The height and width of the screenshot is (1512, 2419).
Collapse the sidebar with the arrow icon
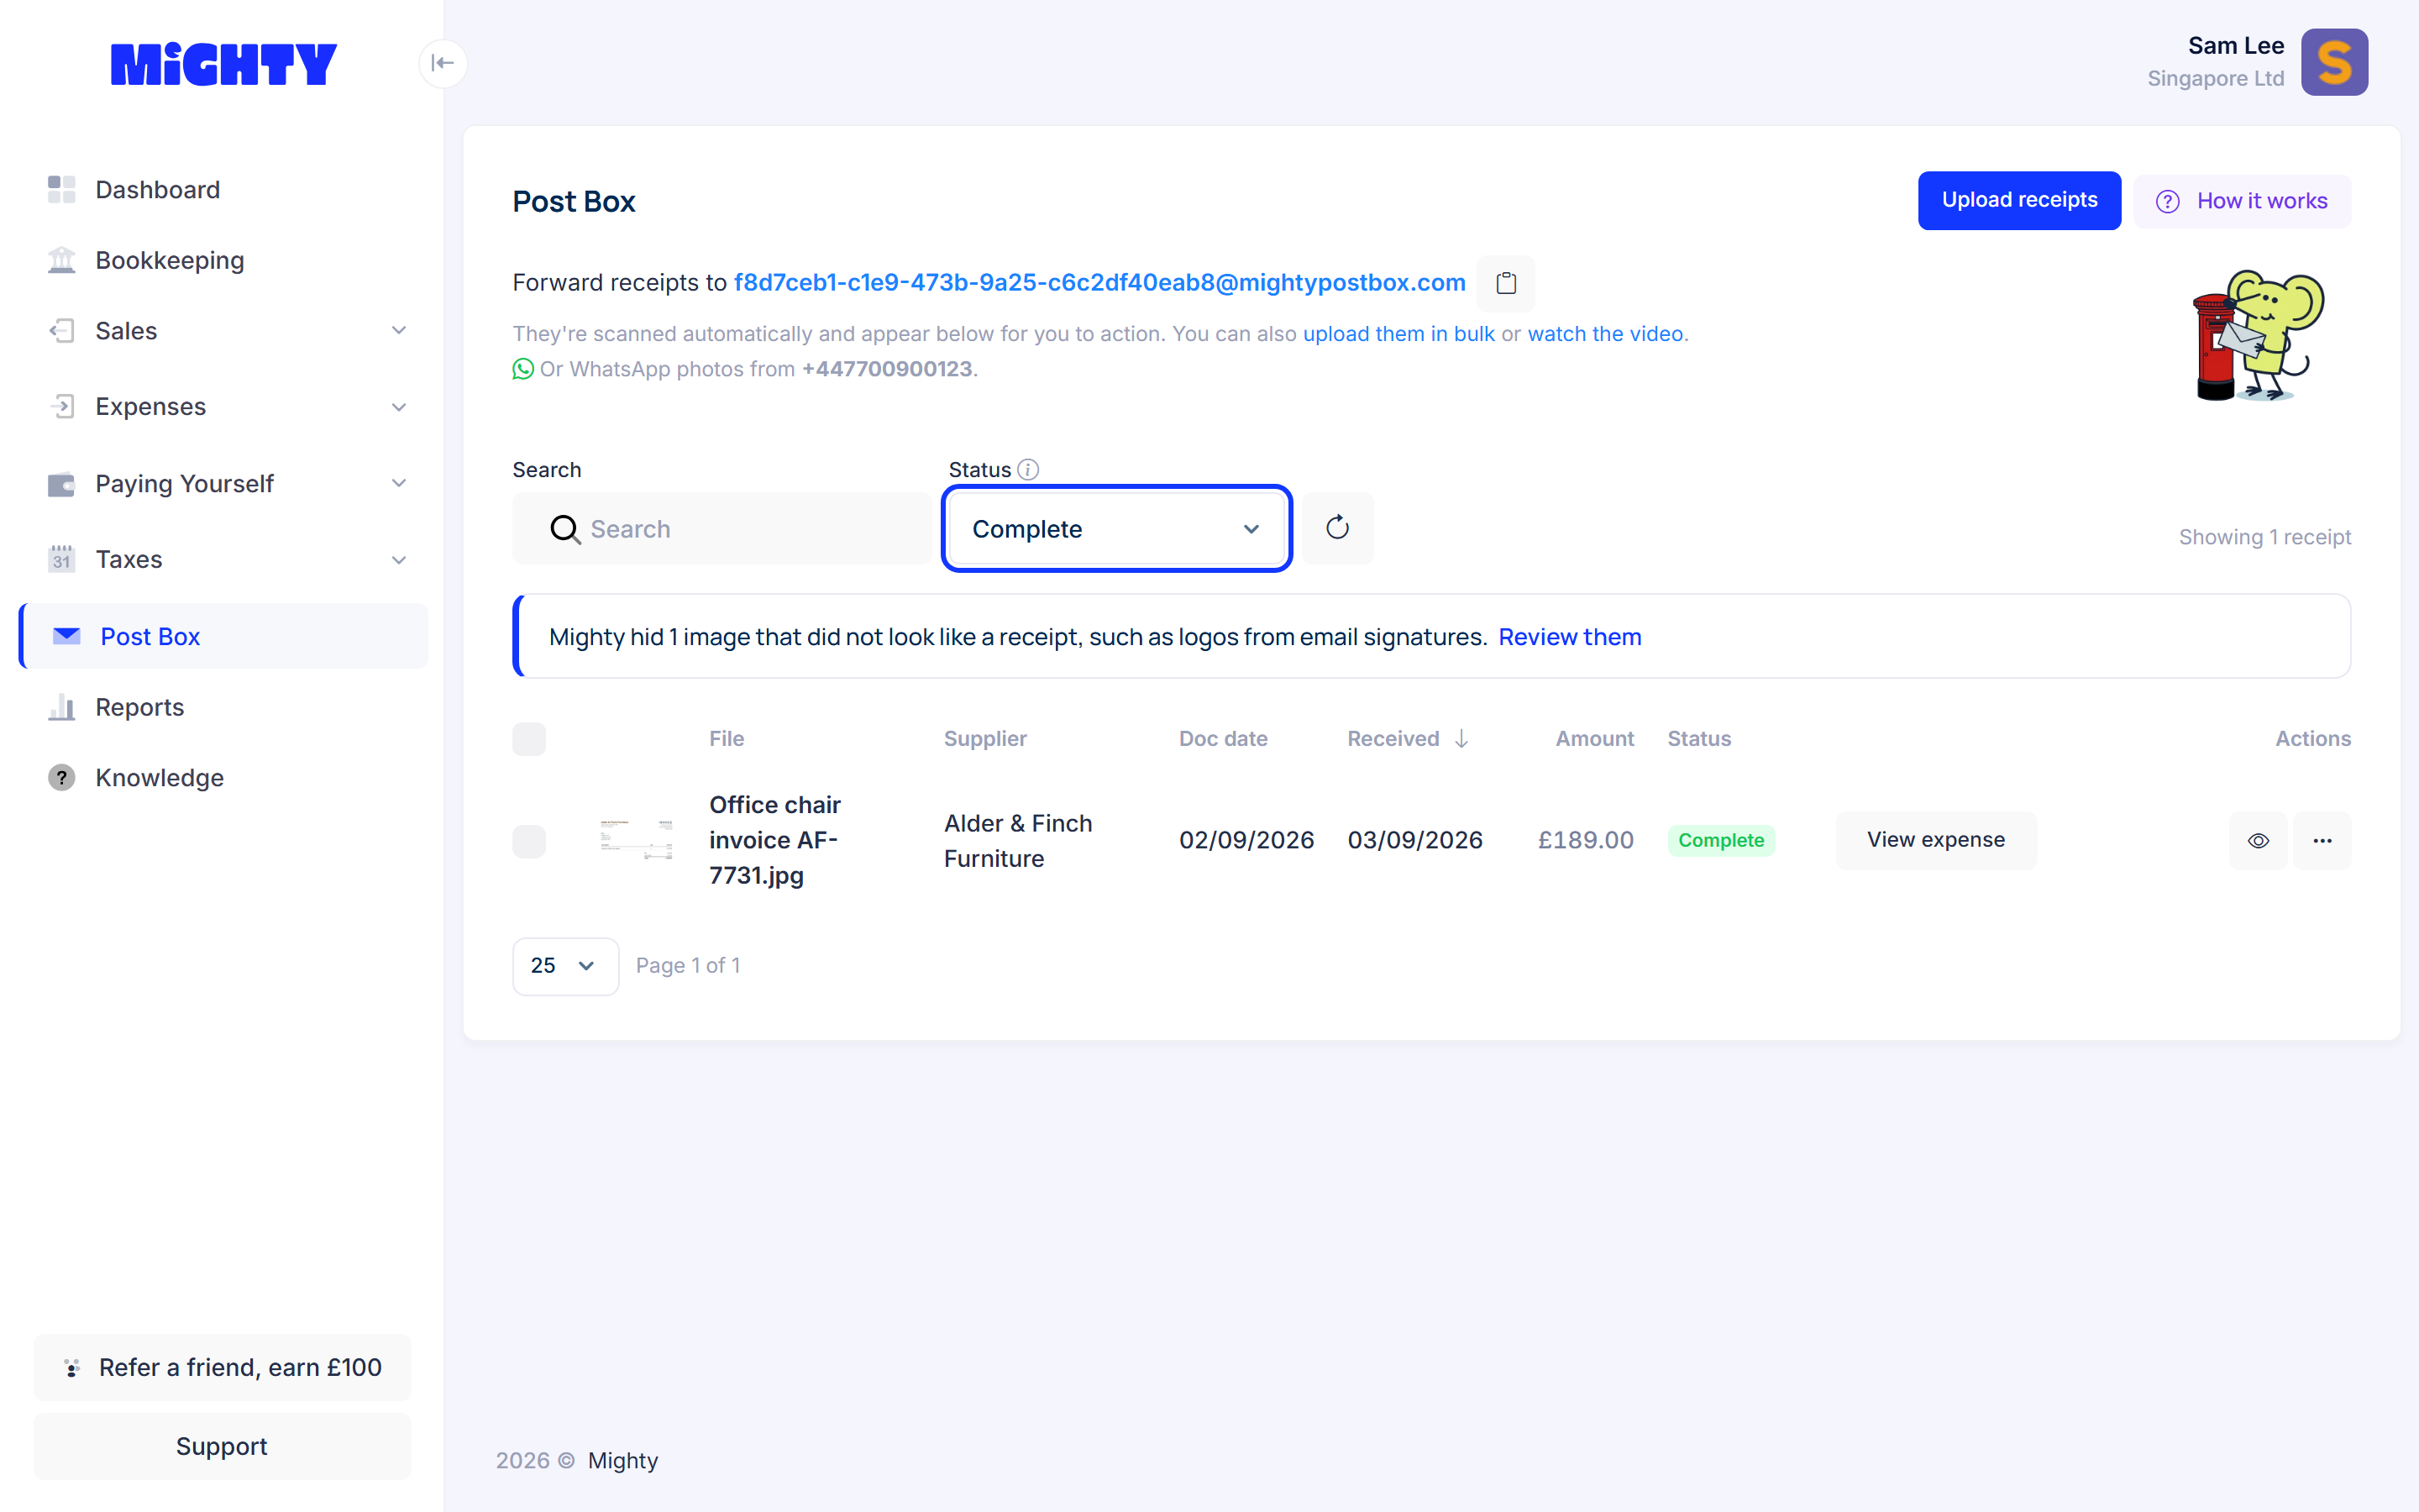coord(443,63)
